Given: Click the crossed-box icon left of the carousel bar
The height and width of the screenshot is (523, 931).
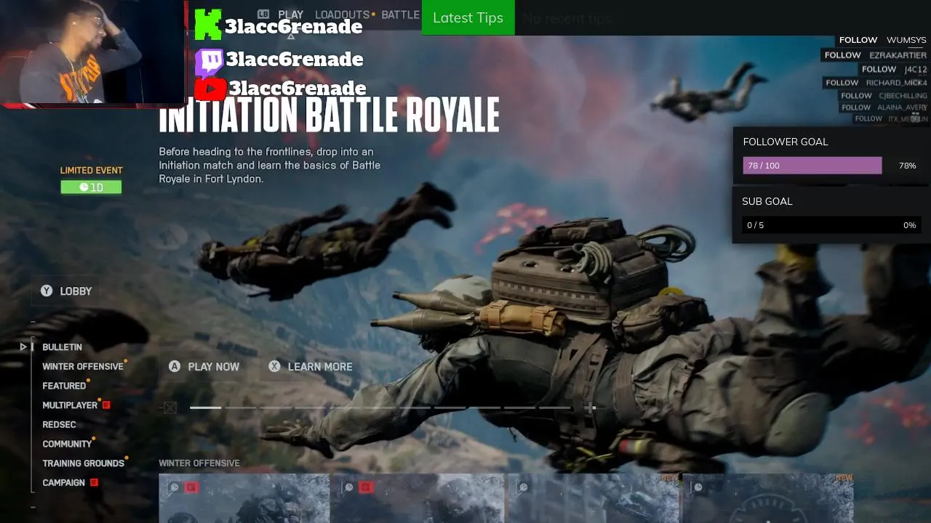Looking at the screenshot, I should tap(170, 408).
